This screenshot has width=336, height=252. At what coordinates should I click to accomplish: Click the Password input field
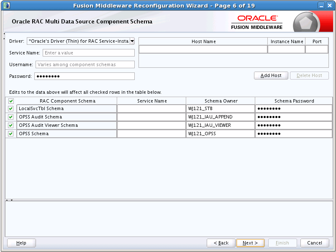coord(85,76)
